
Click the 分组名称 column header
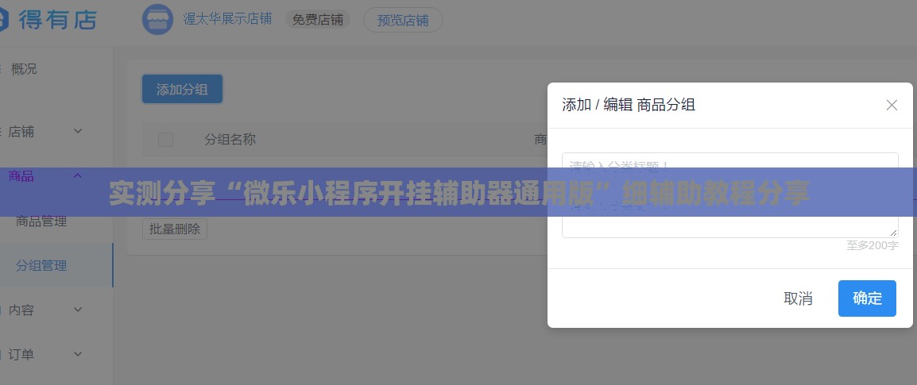tap(230, 140)
